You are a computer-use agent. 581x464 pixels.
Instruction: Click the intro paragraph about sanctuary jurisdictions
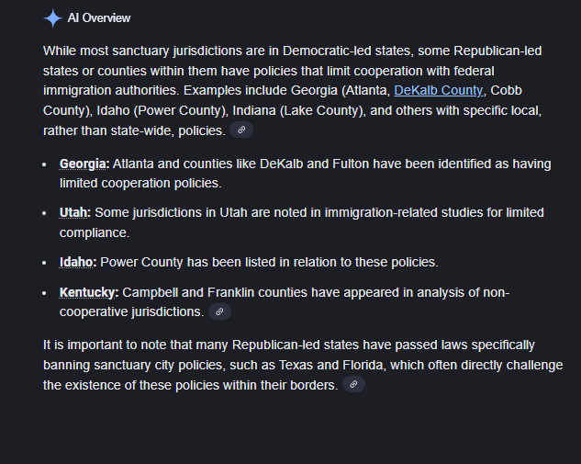pos(292,70)
